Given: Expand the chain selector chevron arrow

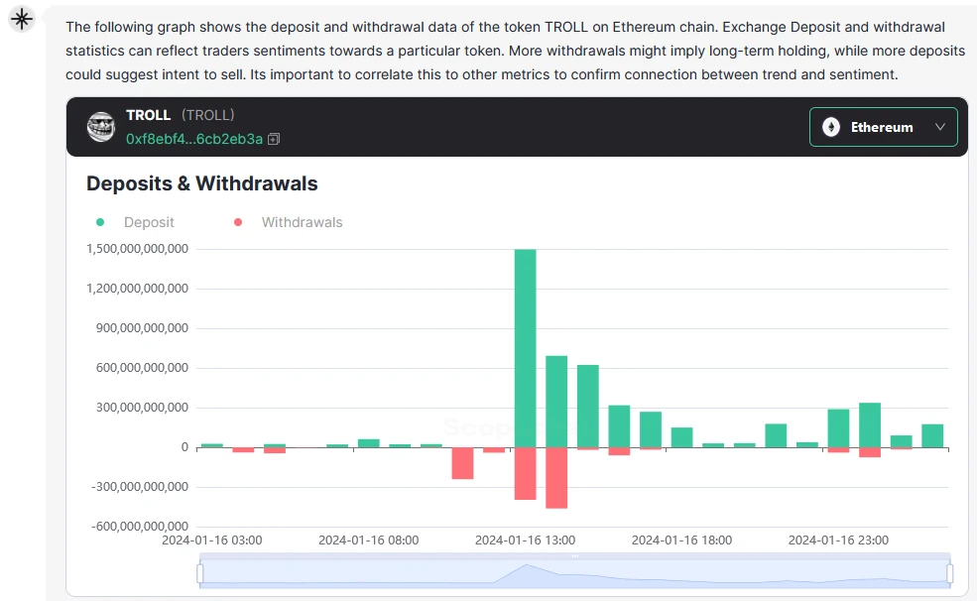Looking at the screenshot, I should tap(939, 127).
